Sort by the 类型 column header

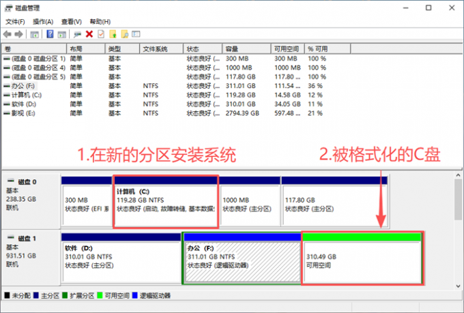(122, 49)
